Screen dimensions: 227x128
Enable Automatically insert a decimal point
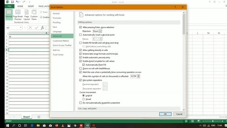81,35
